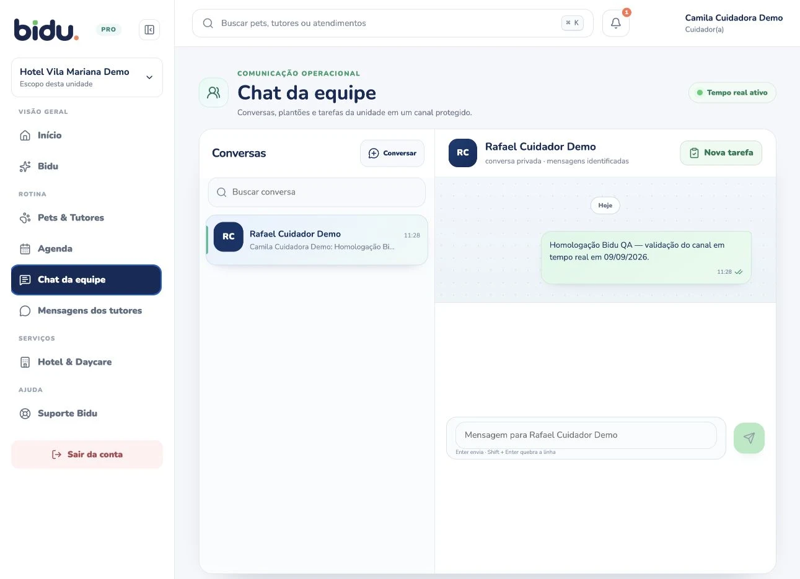This screenshot has height=579, width=800.
Task: Click the Tempo real ativo status badge
Action: click(732, 93)
